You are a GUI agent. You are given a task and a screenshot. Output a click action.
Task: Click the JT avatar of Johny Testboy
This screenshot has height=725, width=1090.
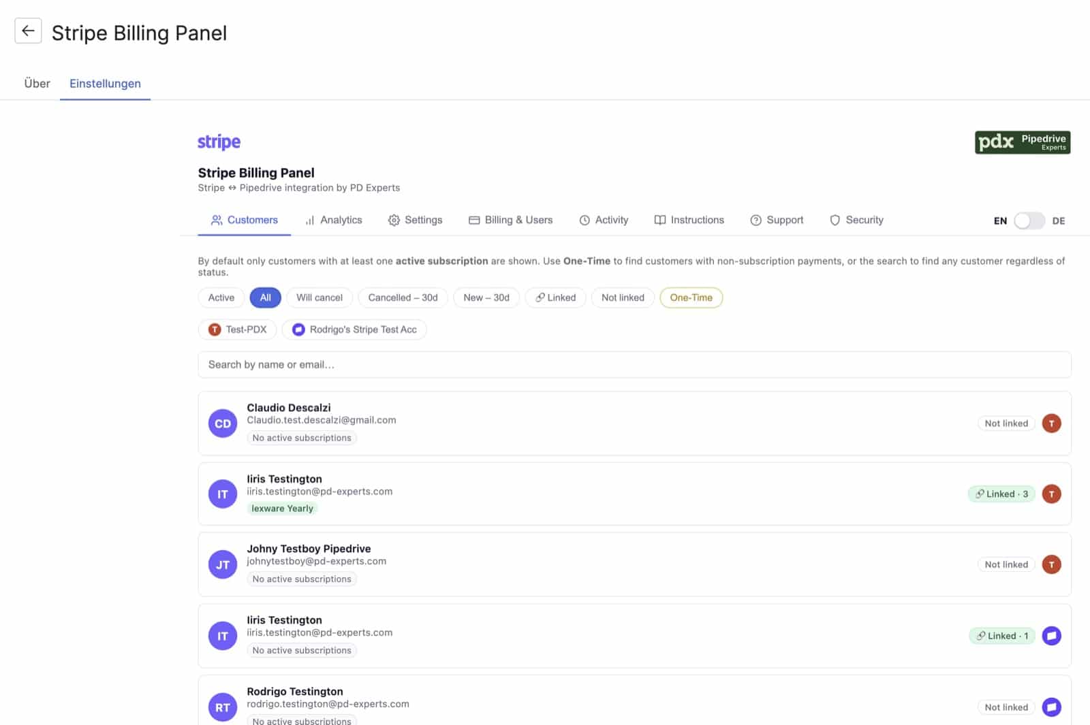223,564
